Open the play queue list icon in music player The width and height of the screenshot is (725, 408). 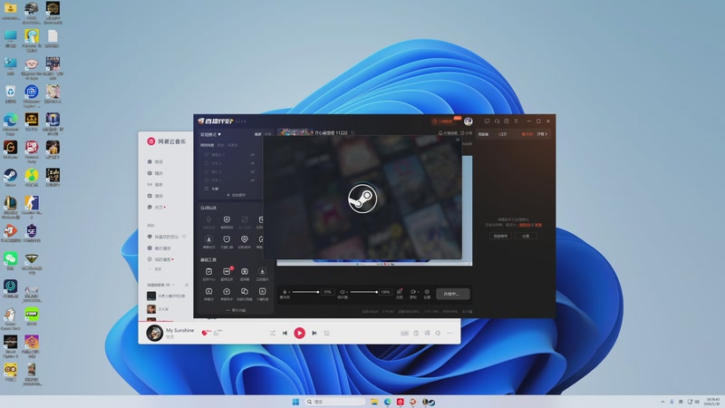(327, 333)
